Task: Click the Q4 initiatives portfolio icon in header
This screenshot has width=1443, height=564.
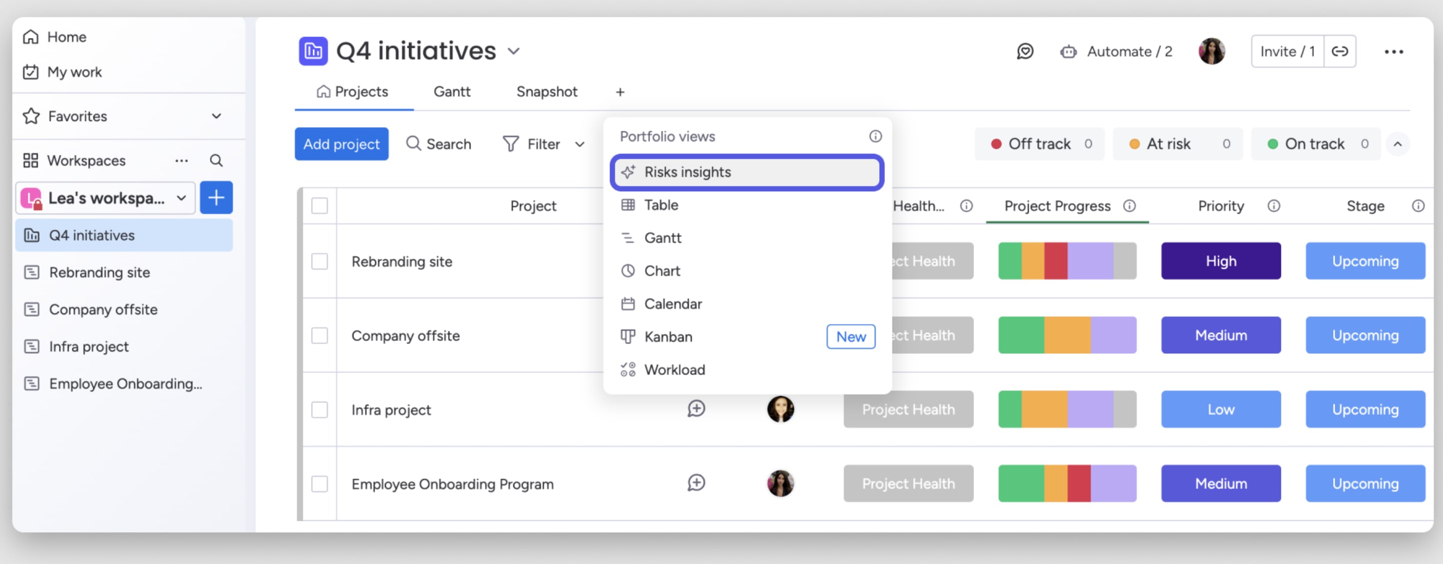Action: pyautogui.click(x=313, y=51)
